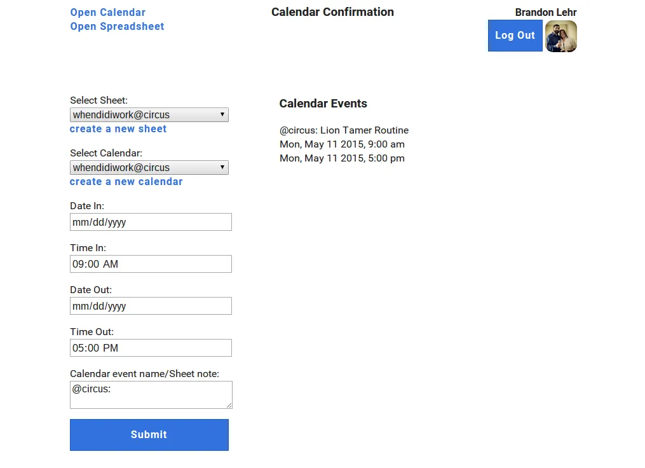Viewport: 645px width, 468px height.
Task: Click into the event name/sheet note textarea
Action: tap(151, 395)
